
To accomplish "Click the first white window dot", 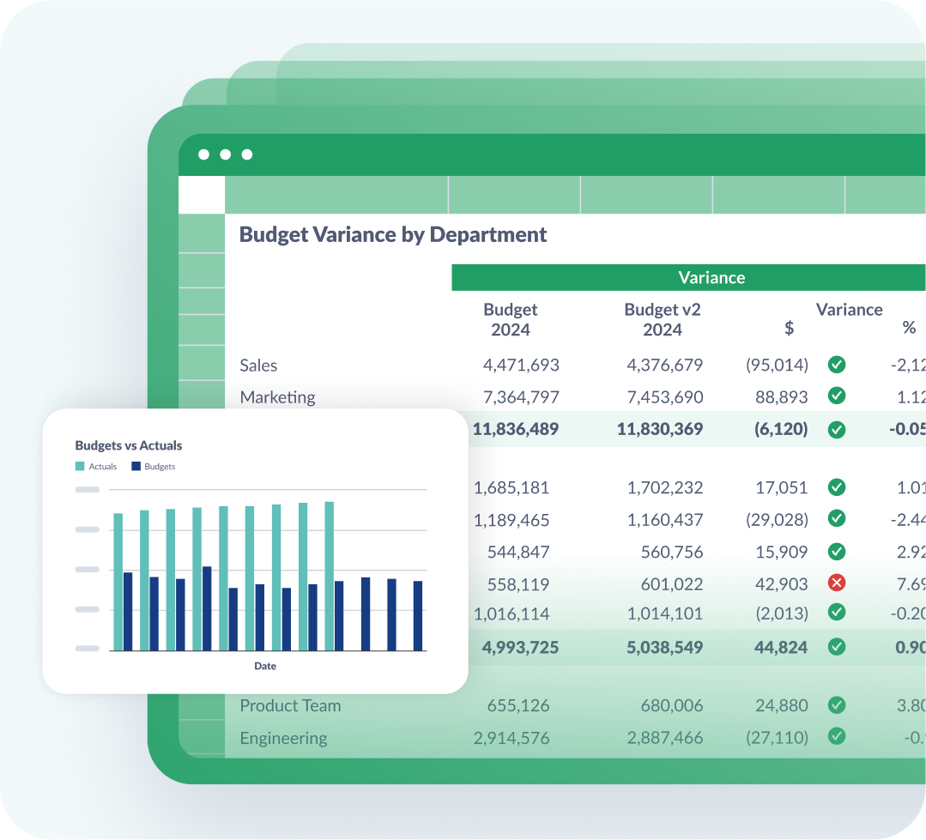I will [203, 154].
